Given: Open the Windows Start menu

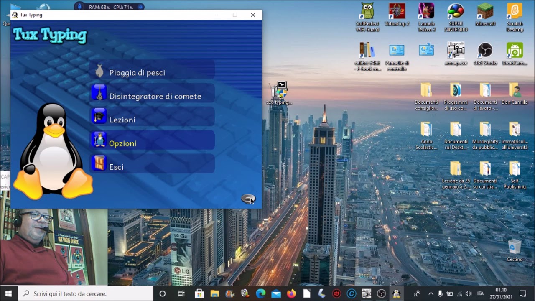Looking at the screenshot, I should [x=9, y=293].
